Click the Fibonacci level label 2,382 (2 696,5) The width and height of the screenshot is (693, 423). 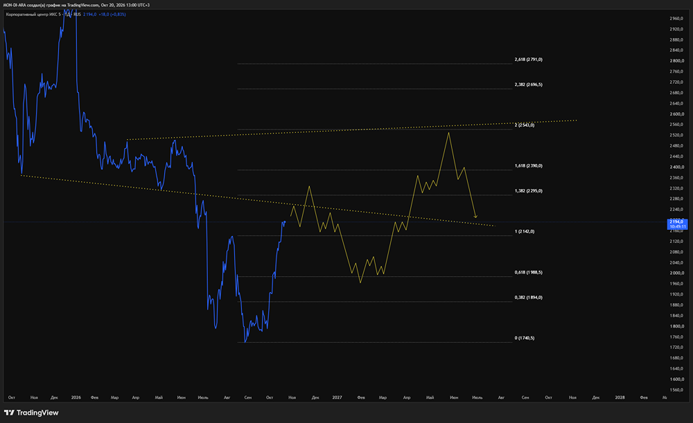[x=529, y=84]
